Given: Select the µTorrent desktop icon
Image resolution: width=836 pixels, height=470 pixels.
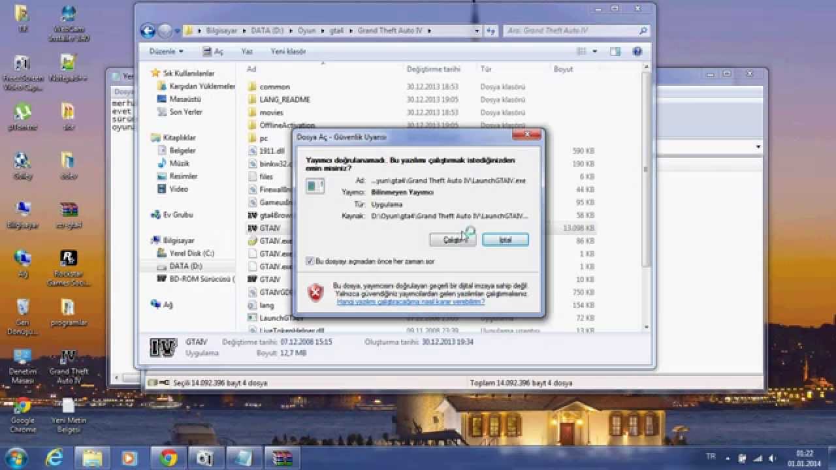Looking at the screenshot, I should (22, 117).
